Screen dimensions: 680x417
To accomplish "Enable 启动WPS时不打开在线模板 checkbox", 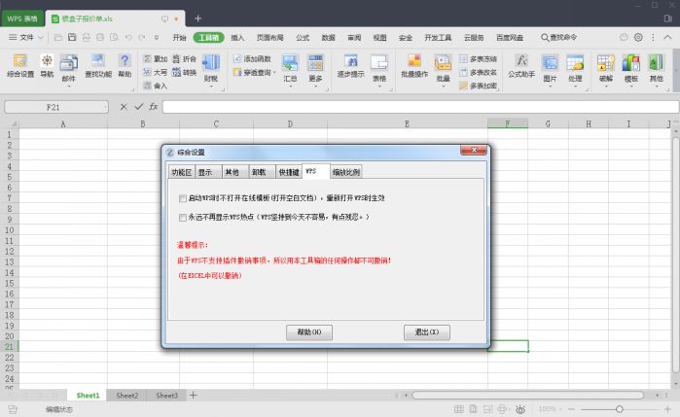I will (x=183, y=198).
